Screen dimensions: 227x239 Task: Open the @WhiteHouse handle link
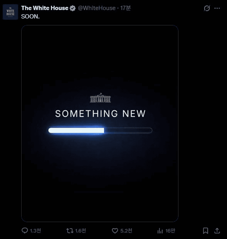point(97,8)
